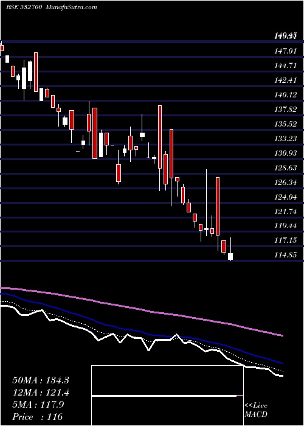304x426 pixels.
Task: Click the tall red candle peaking near 138
Action: click(160, 137)
